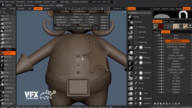Collapse the Surface presets section
This screenshot has width=192, height=108.
pyautogui.click(x=129, y=13)
